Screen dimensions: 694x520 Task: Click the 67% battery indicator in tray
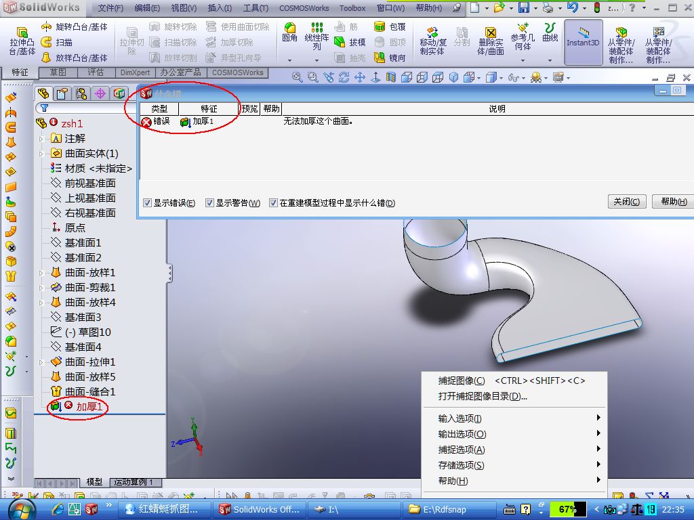coord(568,509)
